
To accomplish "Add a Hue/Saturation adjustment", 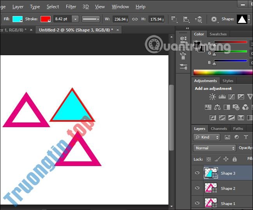I will (208, 107).
